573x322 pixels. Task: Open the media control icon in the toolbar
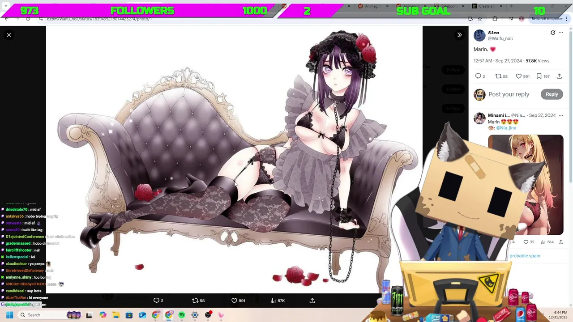click(511, 19)
